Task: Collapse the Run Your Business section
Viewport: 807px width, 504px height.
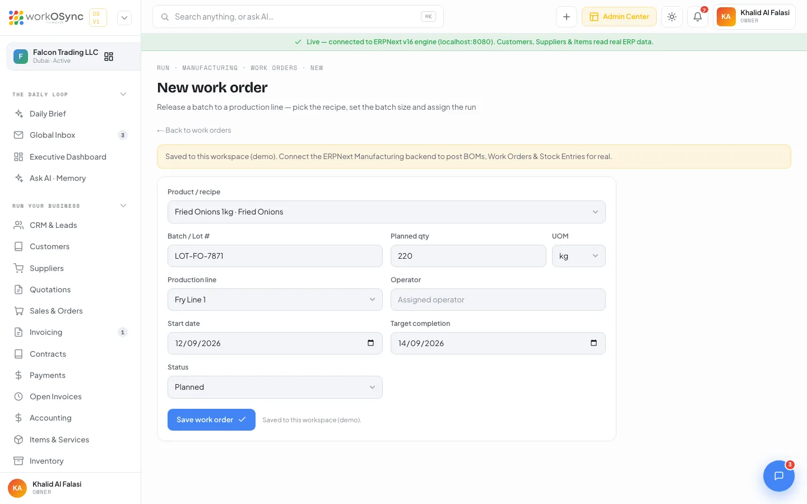Action: click(123, 206)
